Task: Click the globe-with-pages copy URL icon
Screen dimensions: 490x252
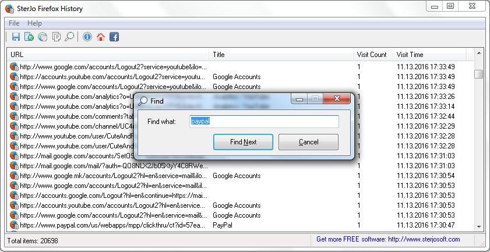Action: coord(43,37)
